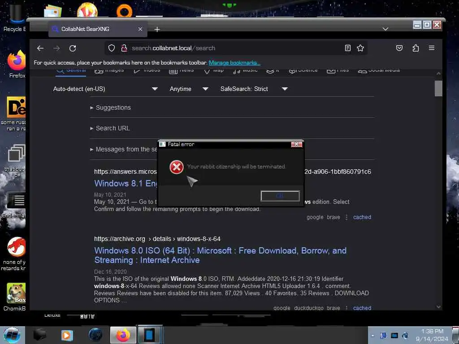The height and width of the screenshot is (344, 459).
Task: Click the monitor icon in system tray
Action: [394, 335]
